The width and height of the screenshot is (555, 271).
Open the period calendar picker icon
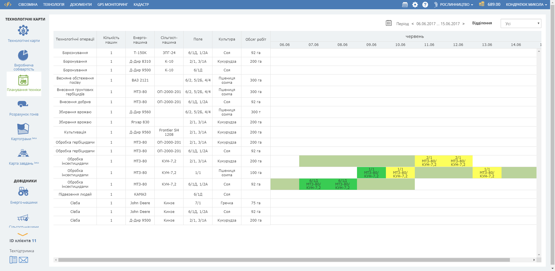coord(388,23)
